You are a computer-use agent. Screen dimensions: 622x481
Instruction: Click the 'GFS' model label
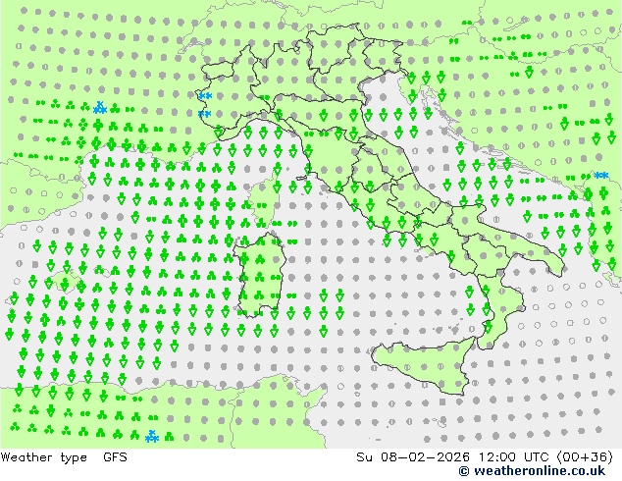point(115,457)
